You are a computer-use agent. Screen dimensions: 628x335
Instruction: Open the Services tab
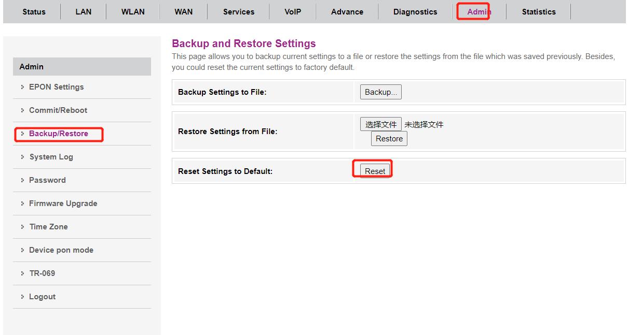click(x=239, y=12)
